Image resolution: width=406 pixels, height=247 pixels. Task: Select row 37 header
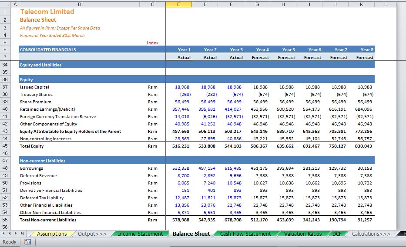point(5,87)
